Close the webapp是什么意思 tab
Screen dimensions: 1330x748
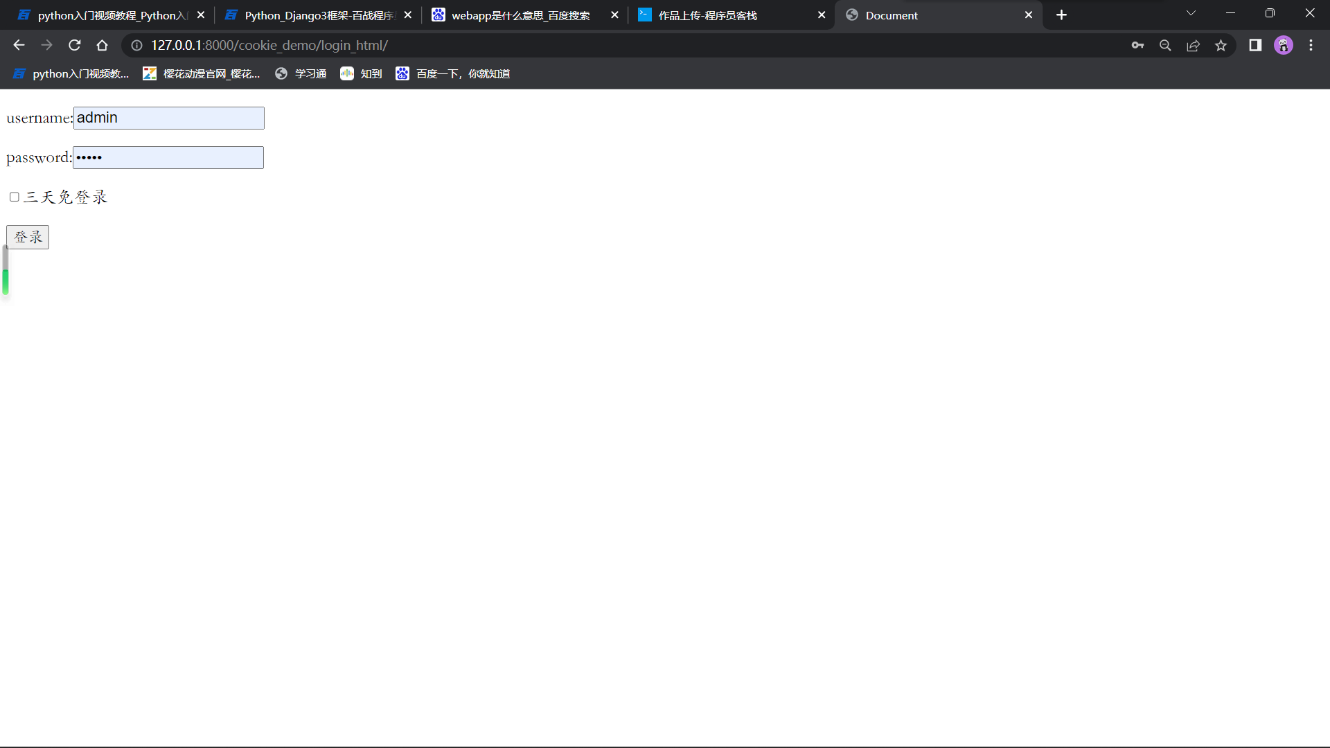point(614,15)
